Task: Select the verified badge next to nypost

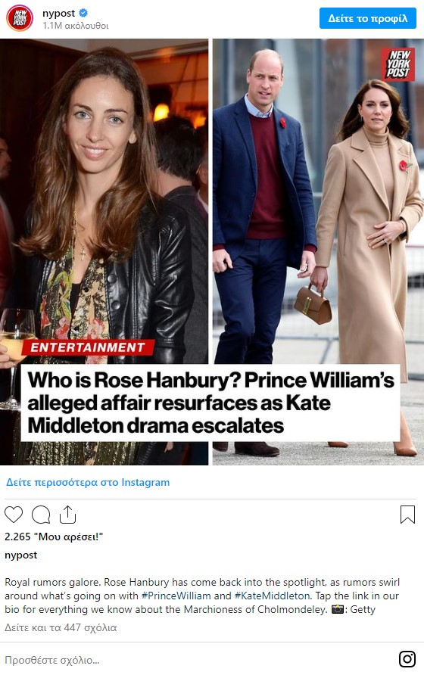Action: click(83, 13)
